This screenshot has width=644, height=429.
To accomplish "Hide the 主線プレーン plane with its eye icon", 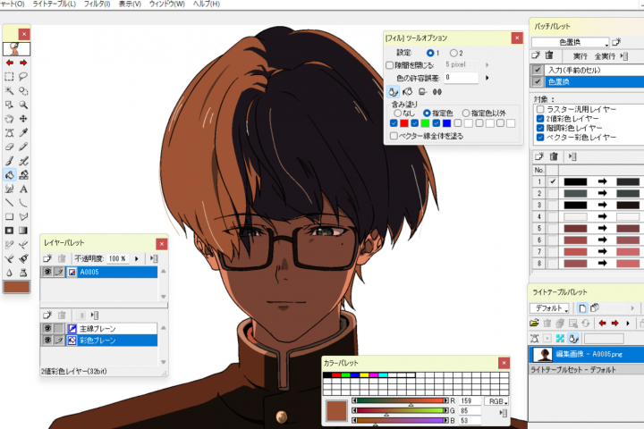I will pyautogui.click(x=47, y=329).
